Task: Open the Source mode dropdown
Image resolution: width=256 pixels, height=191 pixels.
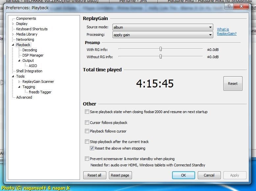Action: (163, 27)
